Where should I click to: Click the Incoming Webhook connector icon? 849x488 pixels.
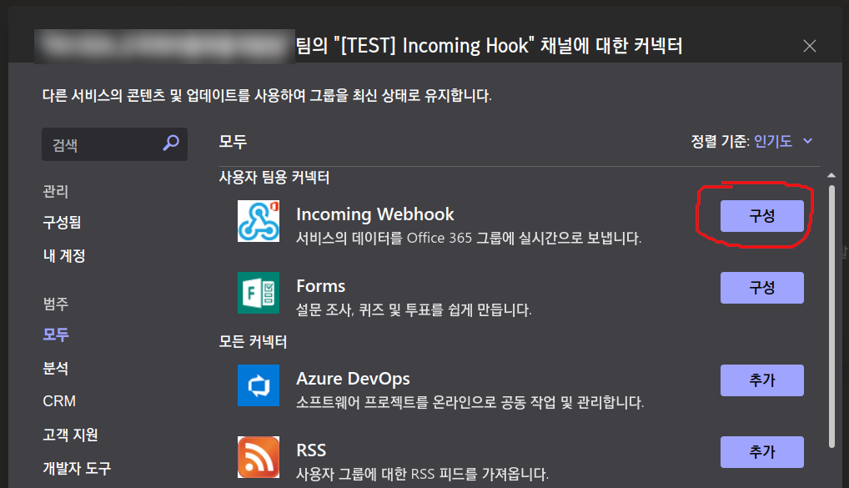pos(259,221)
